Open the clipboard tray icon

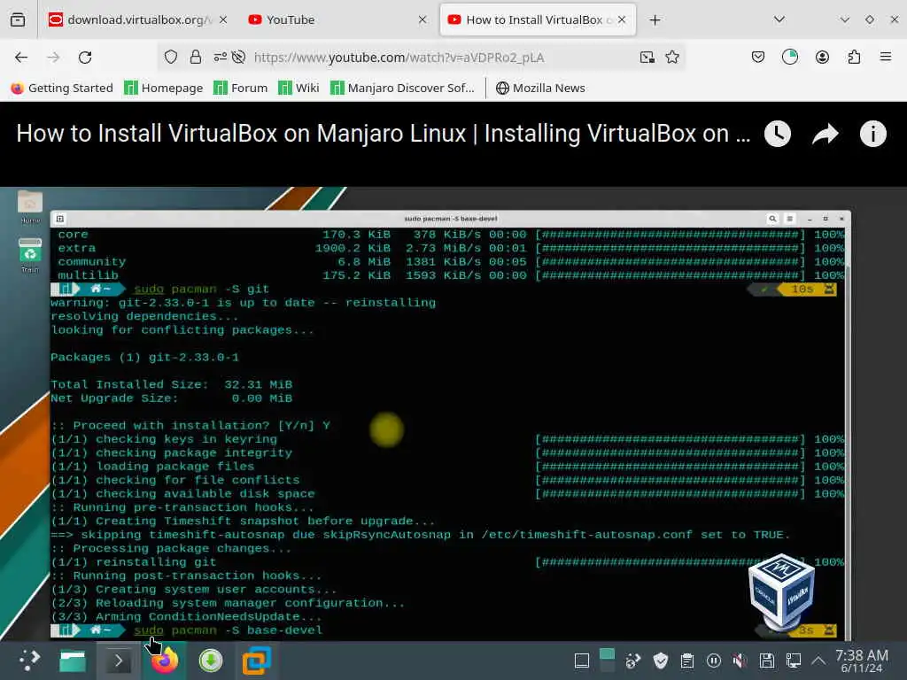click(x=687, y=661)
